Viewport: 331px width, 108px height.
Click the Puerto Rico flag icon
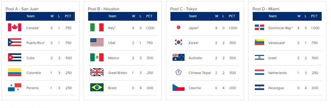pyautogui.click(x=14, y=42)
